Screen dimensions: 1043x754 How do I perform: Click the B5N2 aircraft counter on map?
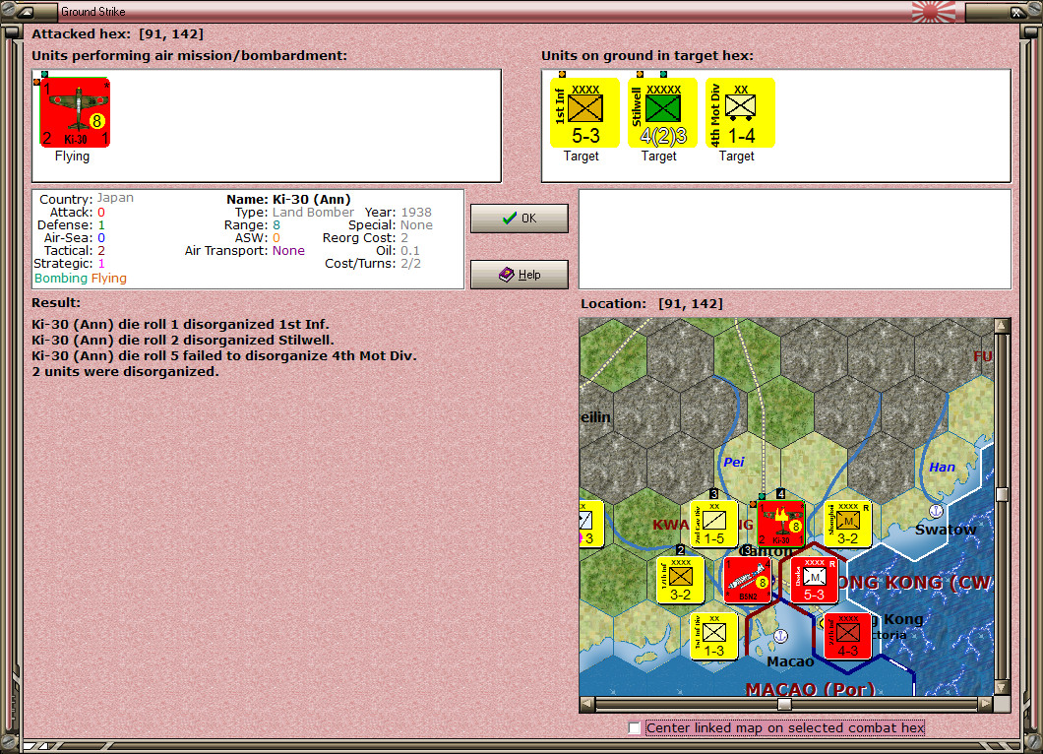coord(748,581)
